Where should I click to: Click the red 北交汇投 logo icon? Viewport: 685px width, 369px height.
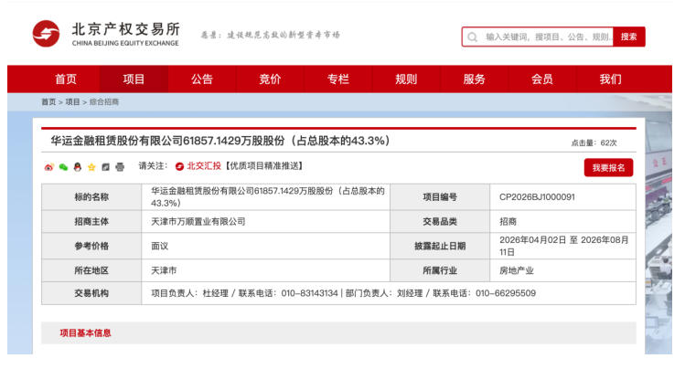[x=179, y=166]
